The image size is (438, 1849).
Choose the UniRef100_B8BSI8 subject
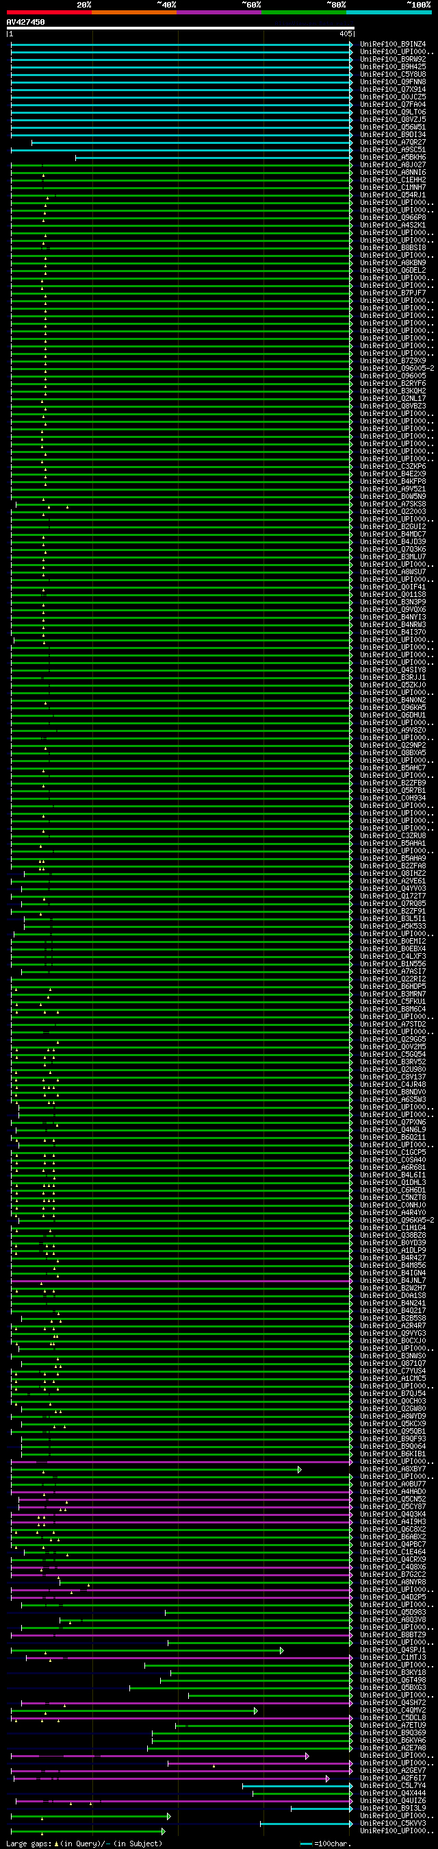393,247
